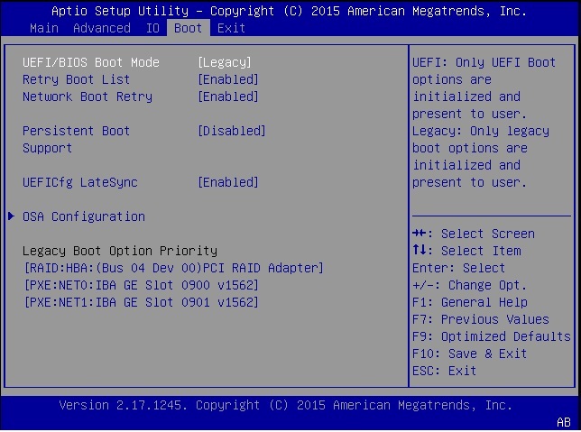Screen dimensions: 581x432
Task: Select the UEFI/BIOS Boot Mode label
Action: point(91,62)
